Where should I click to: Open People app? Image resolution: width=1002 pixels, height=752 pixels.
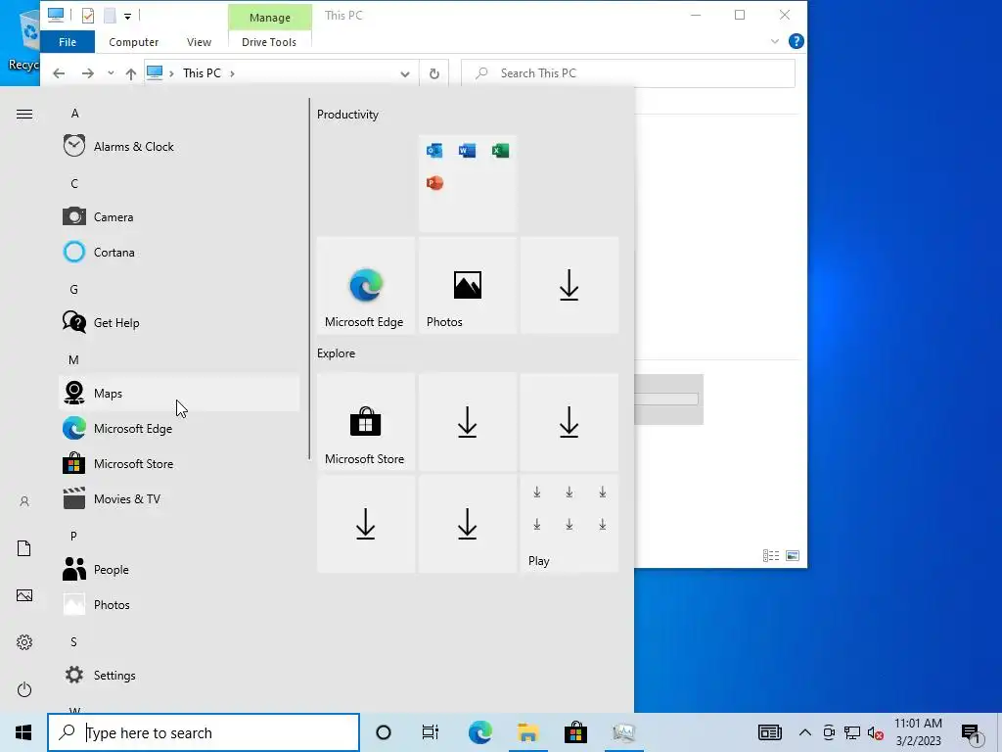pos(179,569)
